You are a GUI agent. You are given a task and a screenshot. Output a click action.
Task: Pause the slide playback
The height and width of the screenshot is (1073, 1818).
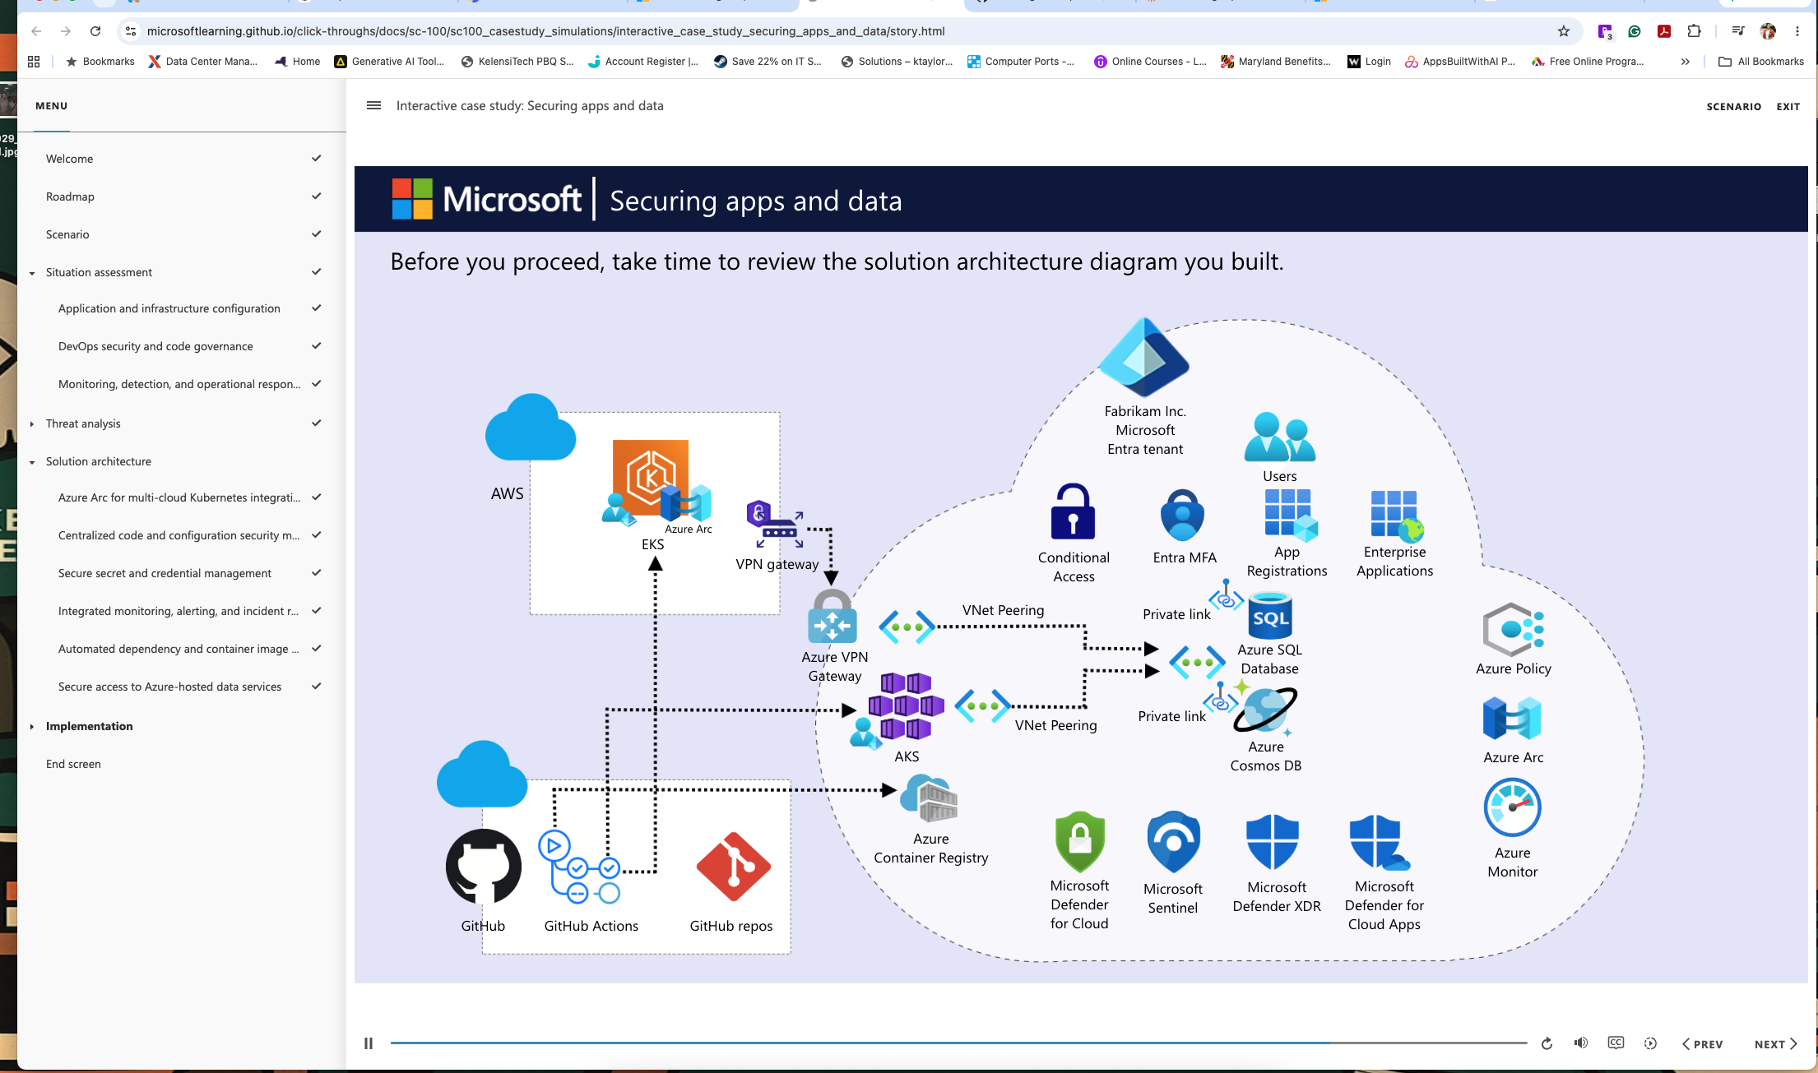point(369,1043)
